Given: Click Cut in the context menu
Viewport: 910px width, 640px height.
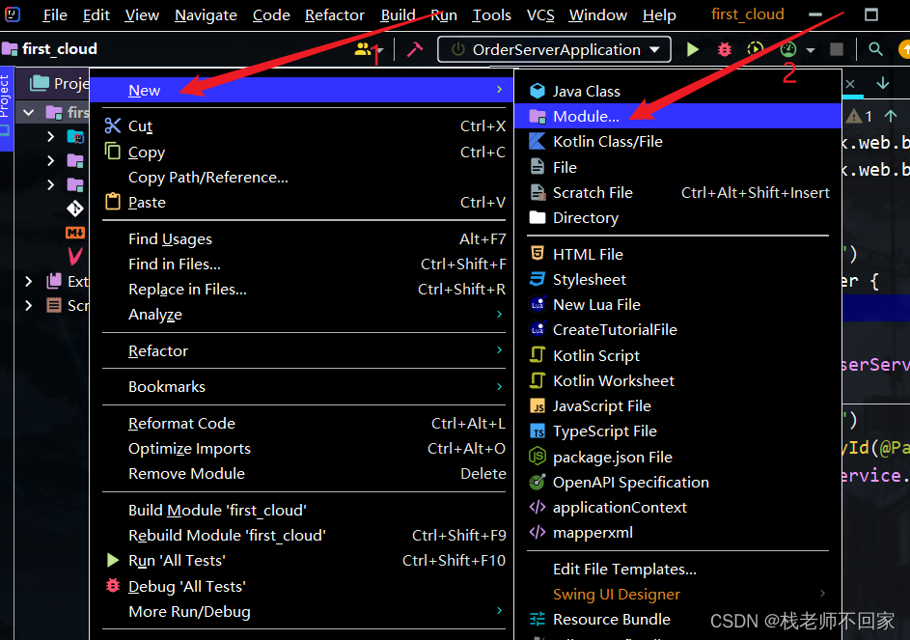Looking at the screenshot, I should pos(302,126).
